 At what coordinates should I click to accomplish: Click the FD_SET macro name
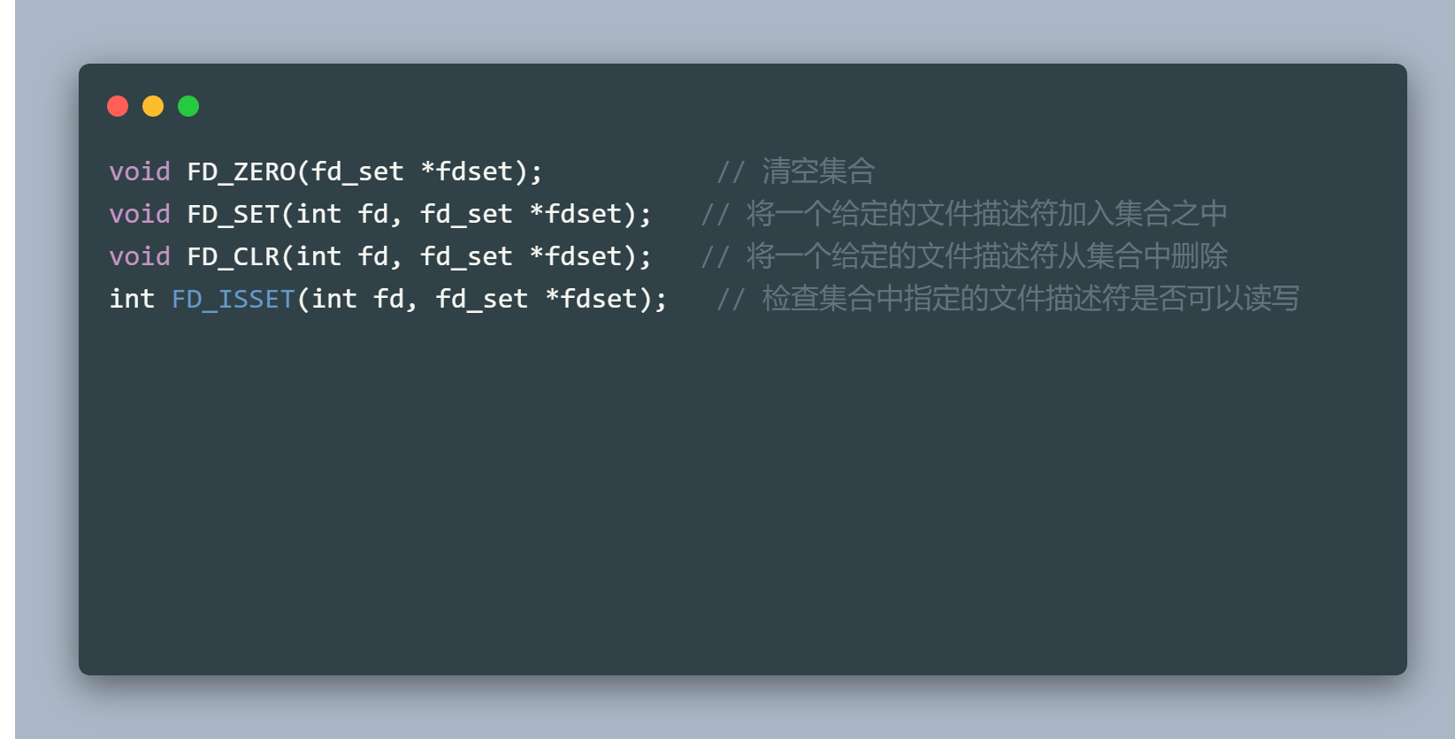coord(233,214)
